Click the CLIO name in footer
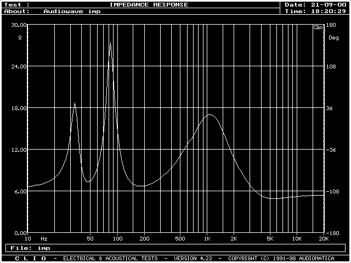 31,259
